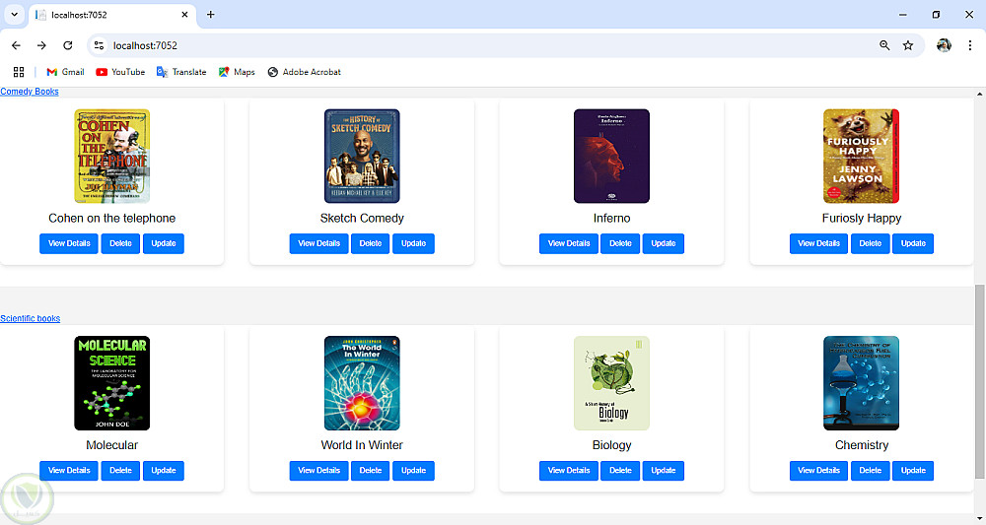Click the zoom magnifier icon in address bar
The image size is (986, 525).
pos(884,45)
